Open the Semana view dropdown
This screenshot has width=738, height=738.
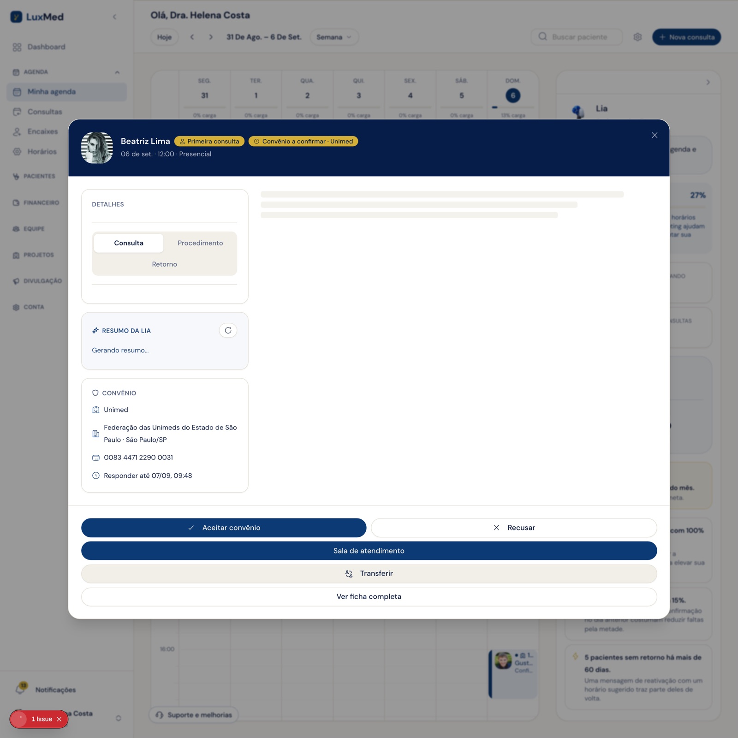pyautogui.click(x=334, y=37)
